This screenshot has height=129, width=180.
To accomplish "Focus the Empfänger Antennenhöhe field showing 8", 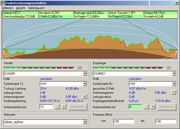I will (x=135, y=107).
